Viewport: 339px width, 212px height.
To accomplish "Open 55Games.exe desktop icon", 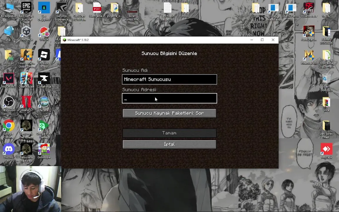I will coord(309,10).
